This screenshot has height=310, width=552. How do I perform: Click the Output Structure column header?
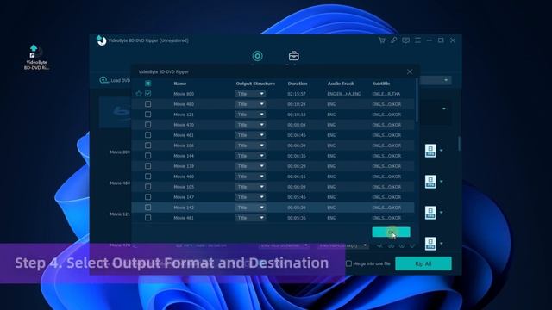(255, 84)
